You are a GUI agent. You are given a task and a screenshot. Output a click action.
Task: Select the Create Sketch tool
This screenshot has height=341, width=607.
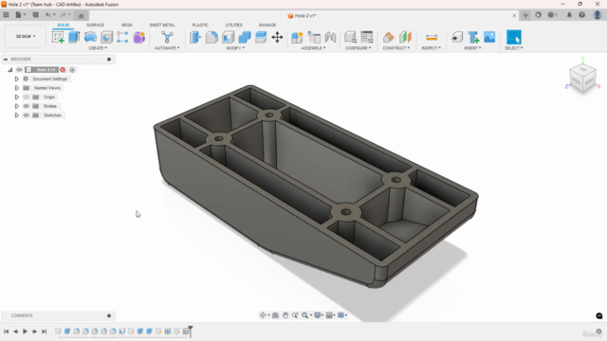pos(58,37)
